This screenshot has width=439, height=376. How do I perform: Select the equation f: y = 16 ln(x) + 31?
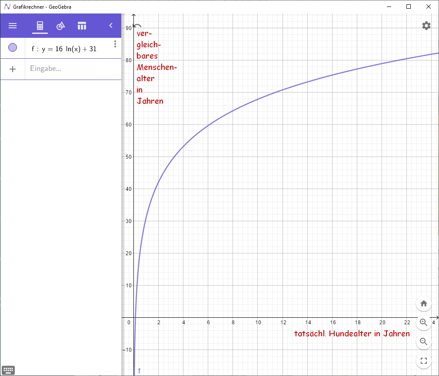pyautogui.click(x=64, y=49)
